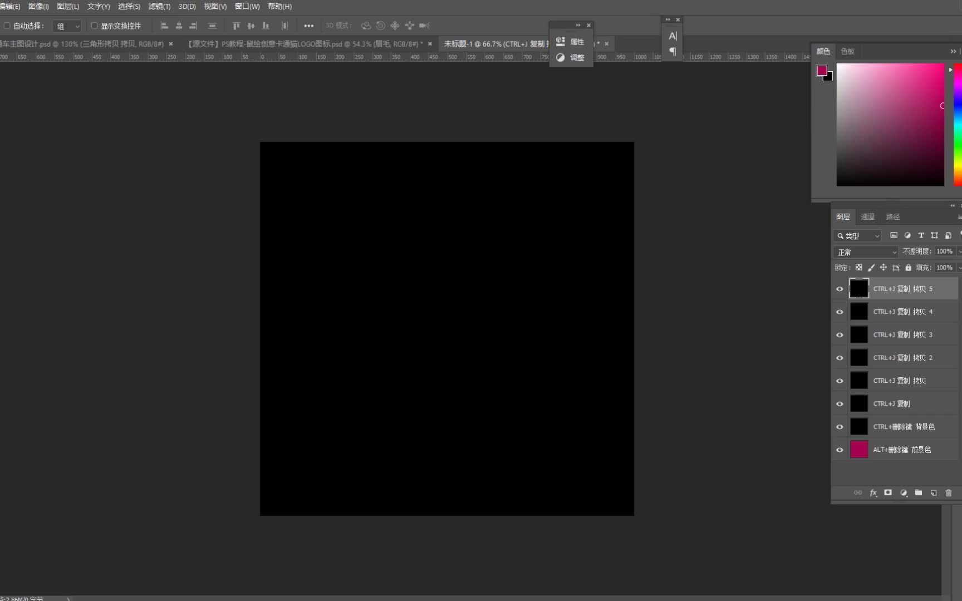
Task: Hide layer CTRL+J 复制 拷贝 3
Action: (840, 335)
